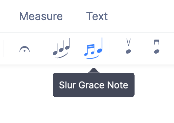Toggle the fermata on the selected note
The image size is (174, 123).
[x=25, y=49]
